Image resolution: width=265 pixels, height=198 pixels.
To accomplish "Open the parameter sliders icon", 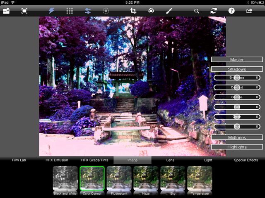I will [x=88, y=11].
